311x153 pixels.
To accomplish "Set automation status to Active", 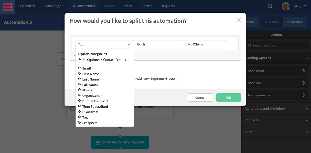I will point(272,22).
